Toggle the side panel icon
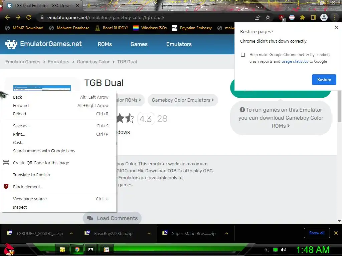This screenshot has height=256, width=342. (313, 17)
